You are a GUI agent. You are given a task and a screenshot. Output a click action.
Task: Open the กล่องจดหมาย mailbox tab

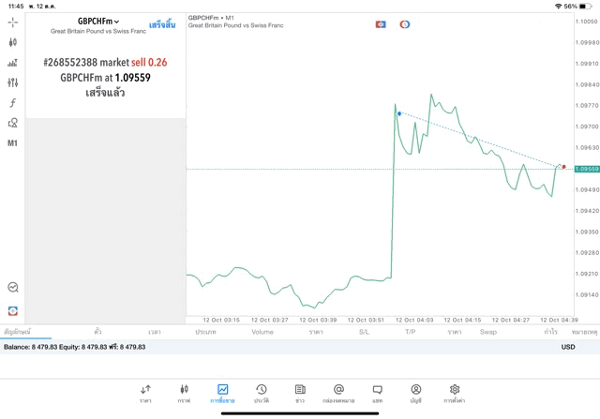338,394
